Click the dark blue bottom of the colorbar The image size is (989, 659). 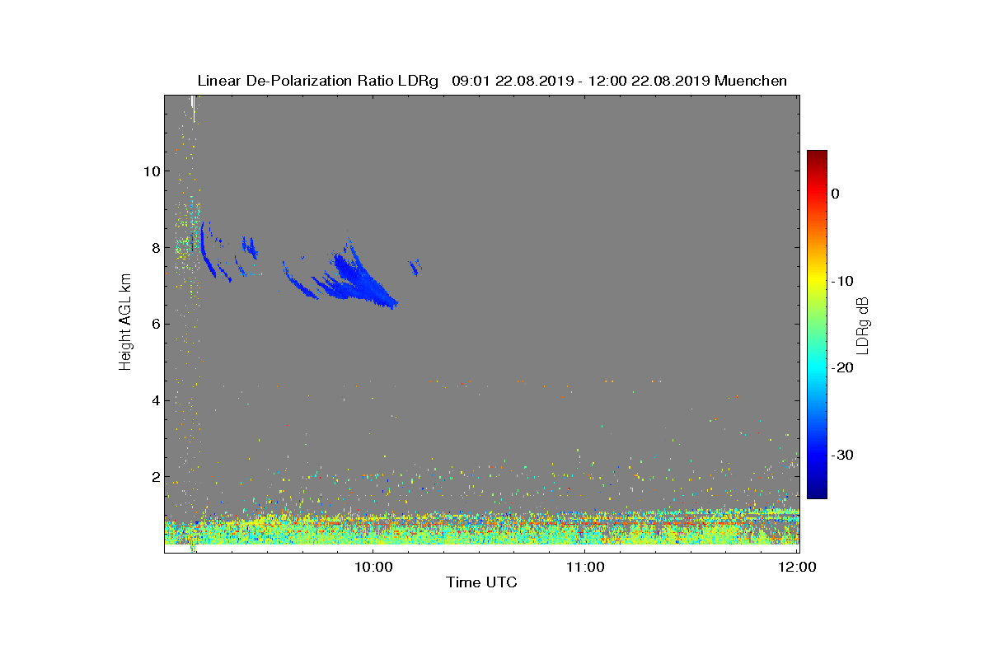pos(817,492)
